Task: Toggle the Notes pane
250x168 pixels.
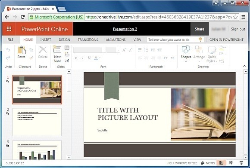Action: [x=208, y=163]
